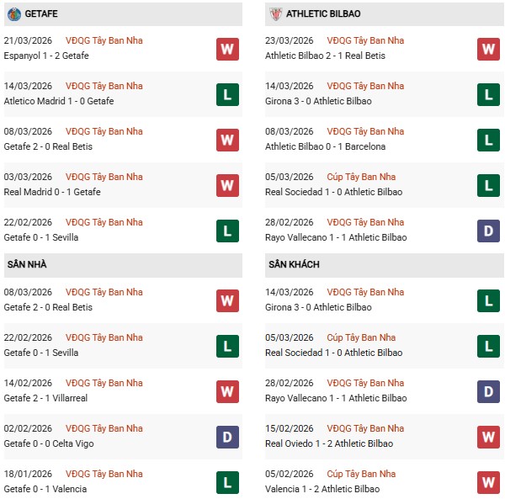Select the W badge for Real Oviedo 1 - 2 Athletic Bilbao
The height and width of the screenshot is (499, 505).
click(x=489, y=437)
